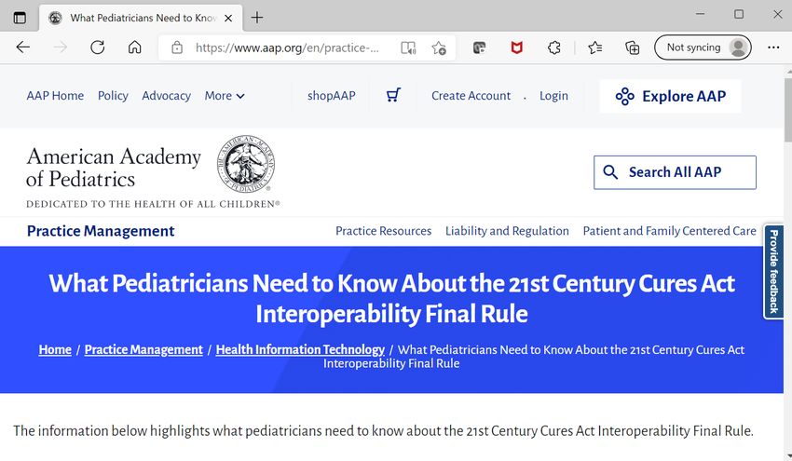This screenshot has width=792, height=461.
Task: Open the Provide feedback side tab
Action: pos(773,272)
